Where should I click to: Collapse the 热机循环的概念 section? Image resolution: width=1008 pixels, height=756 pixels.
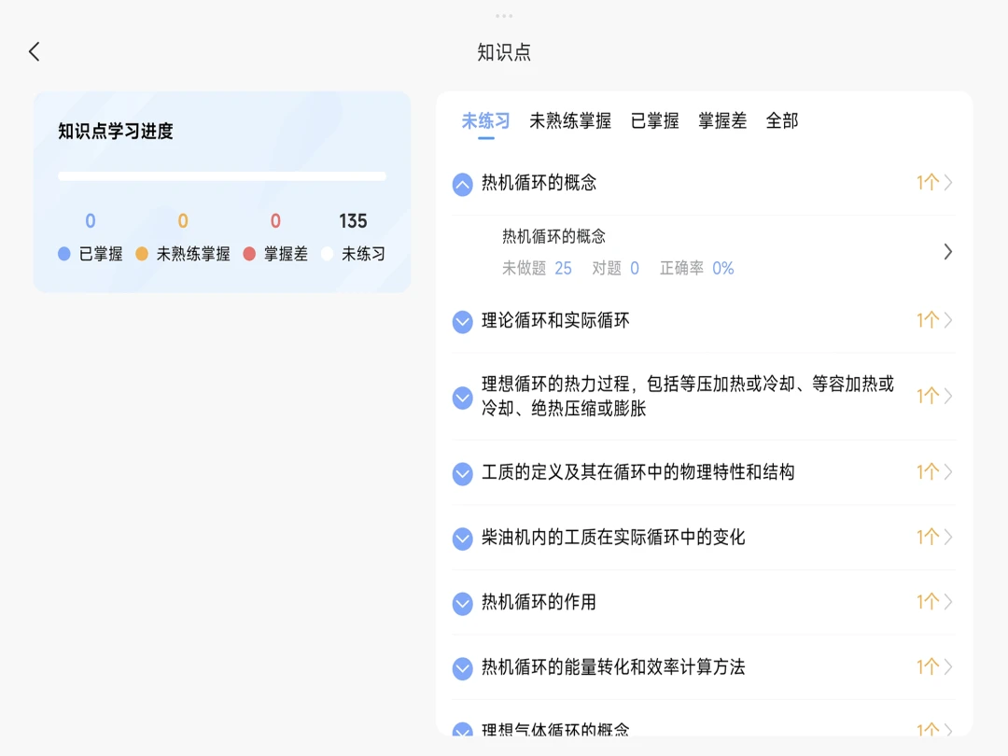(462, 185)
